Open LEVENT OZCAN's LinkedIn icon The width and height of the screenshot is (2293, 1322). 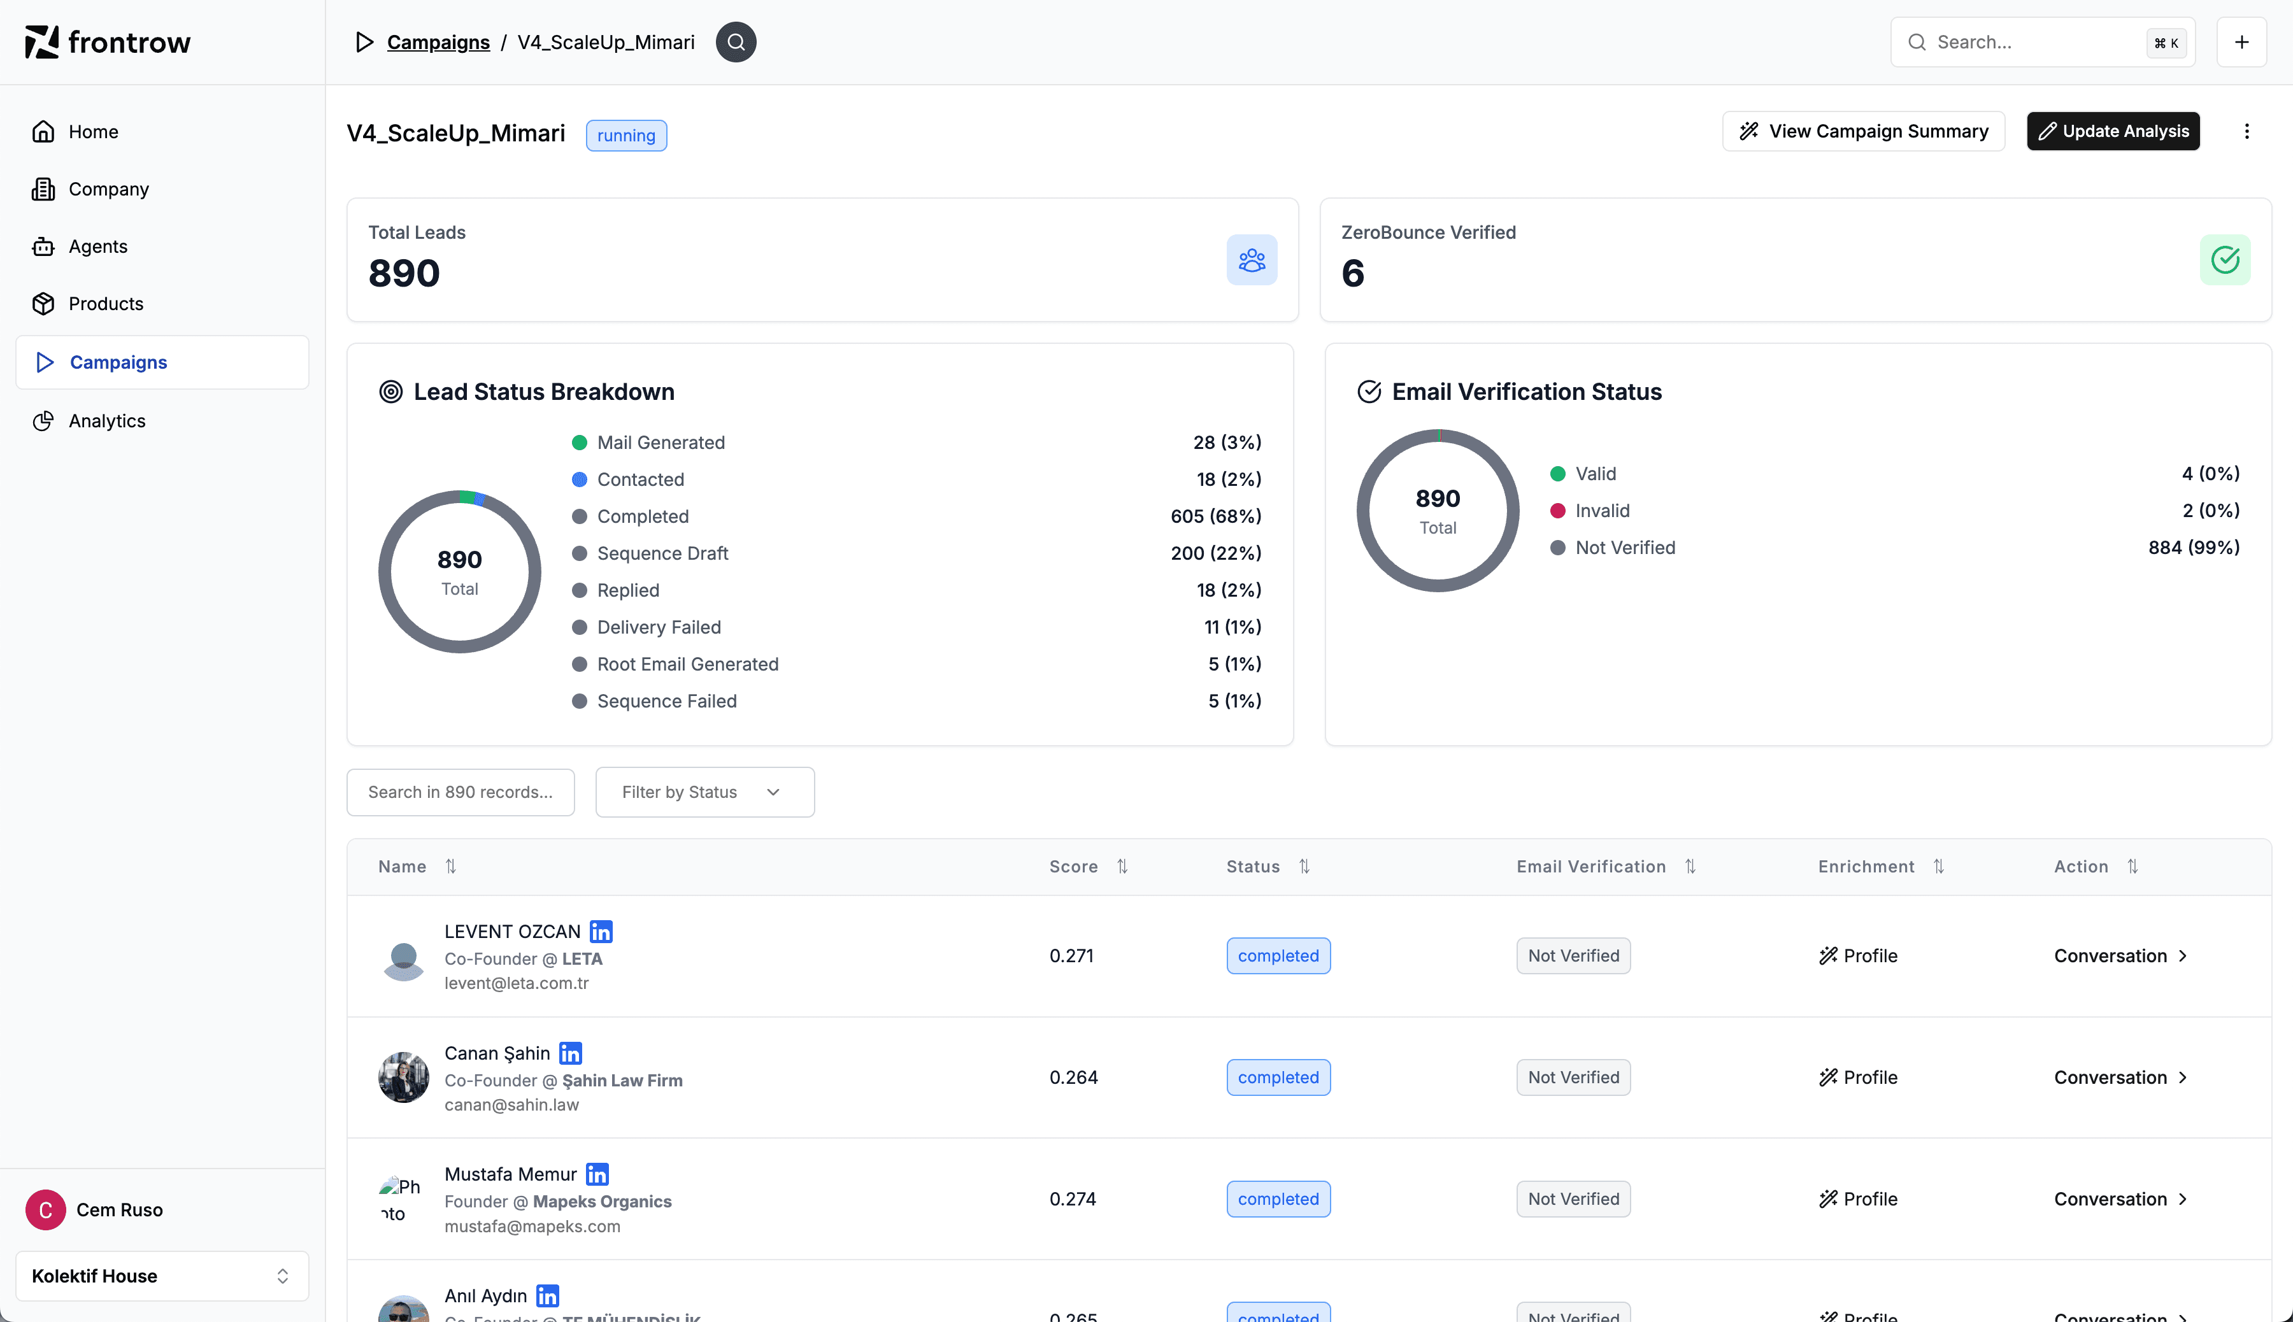pyautogui.click(x=599, y=930)
